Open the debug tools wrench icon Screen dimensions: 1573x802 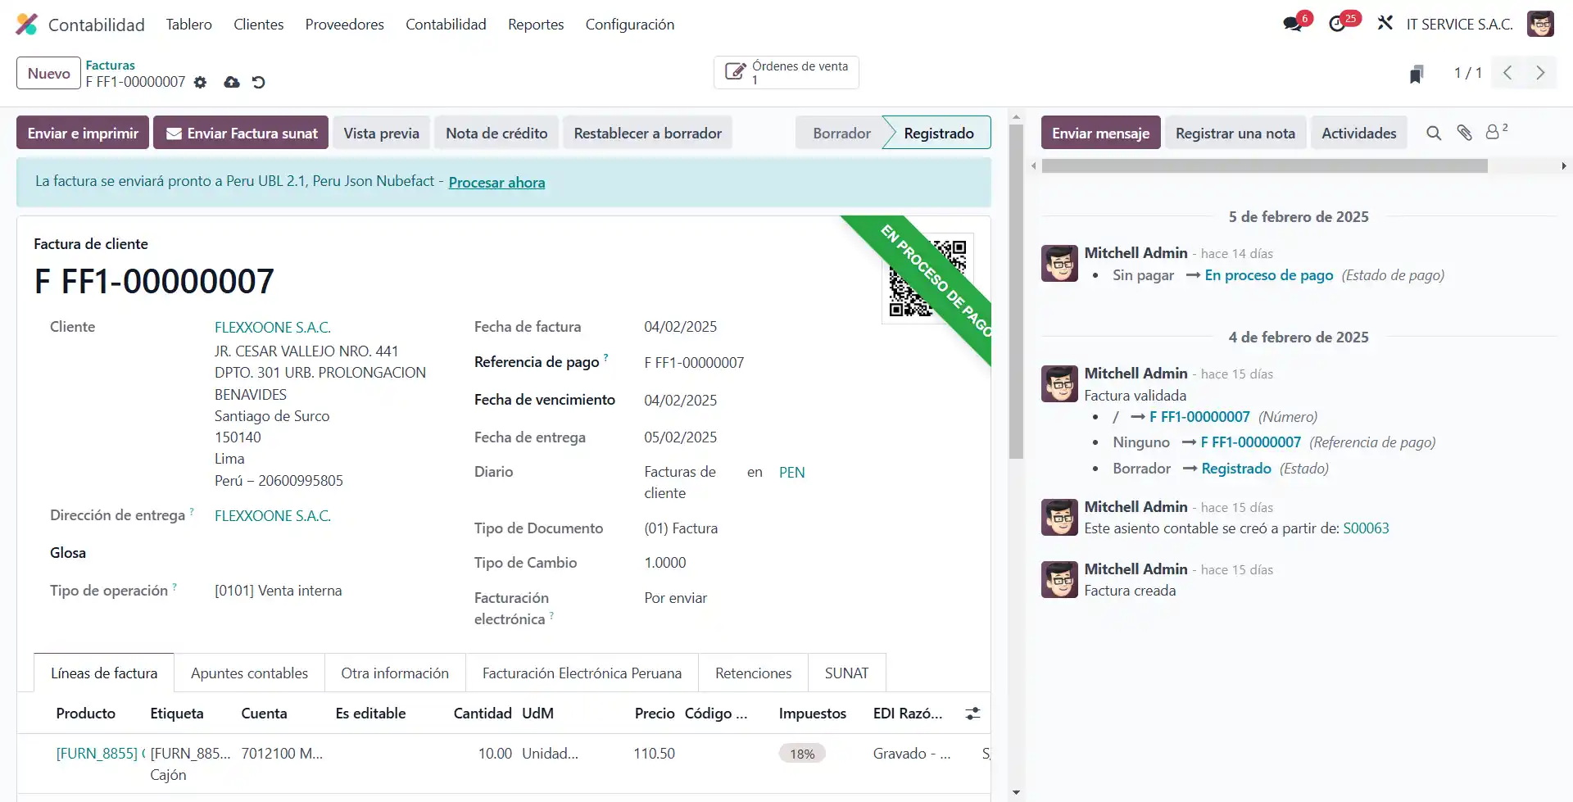pos(1385,24)
